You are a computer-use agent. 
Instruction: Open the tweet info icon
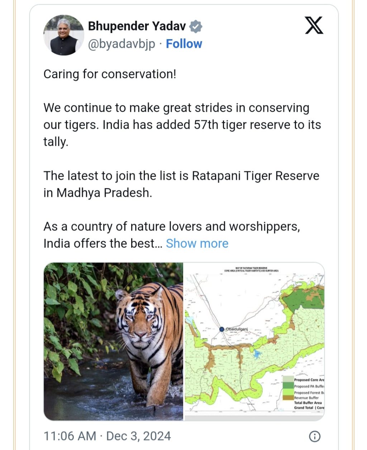coord(314,436)
